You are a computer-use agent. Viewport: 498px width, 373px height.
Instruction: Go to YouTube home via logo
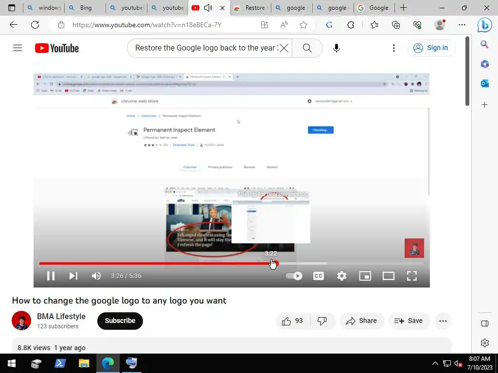57,48
